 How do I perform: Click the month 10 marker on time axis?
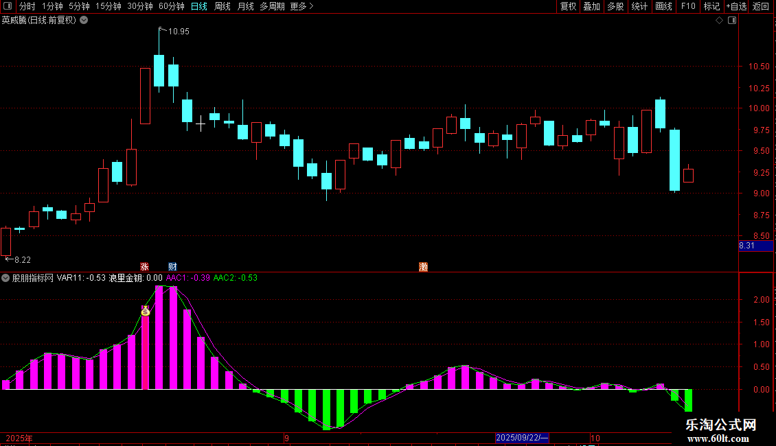click(x=595, y=438)
